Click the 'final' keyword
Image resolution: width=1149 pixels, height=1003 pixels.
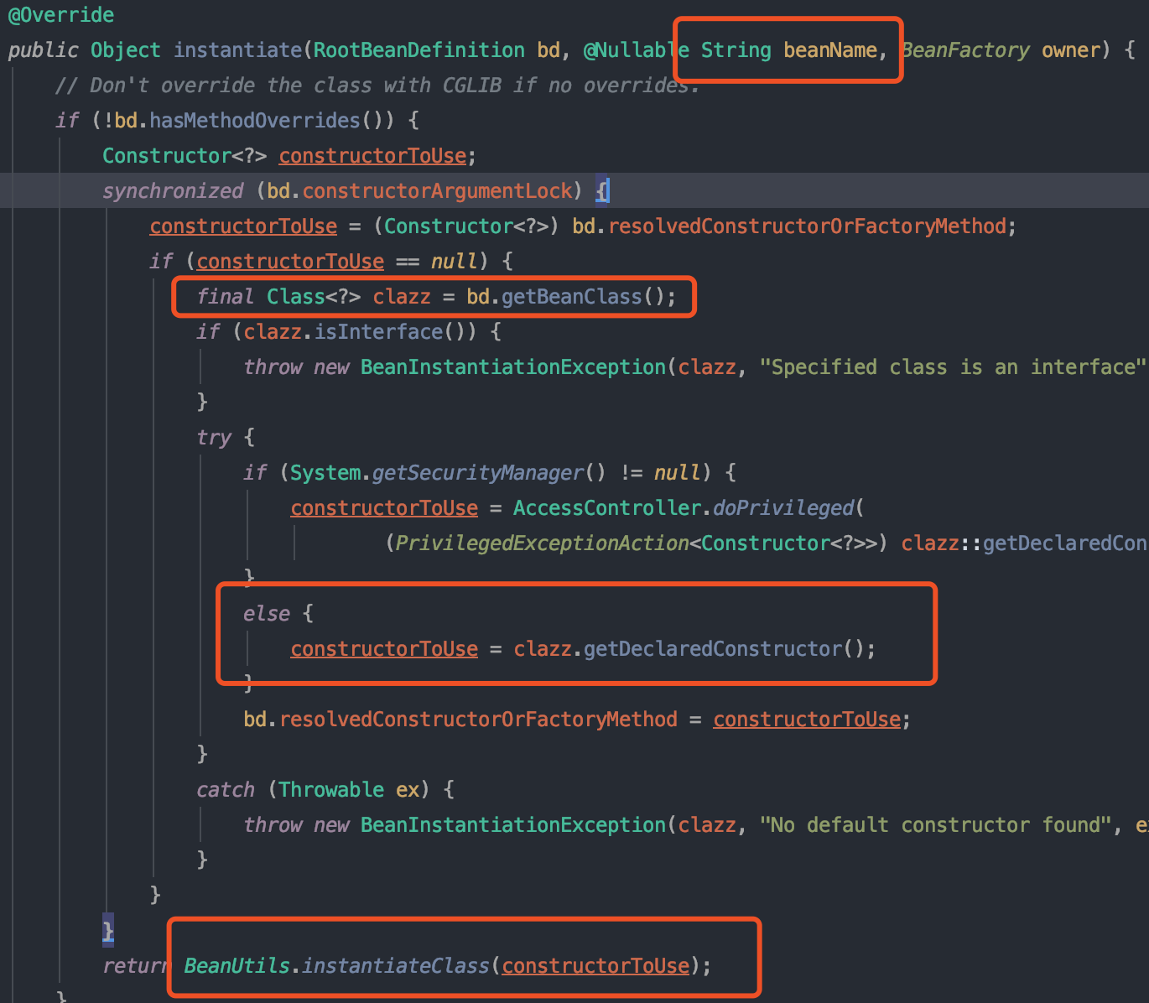[225, 297]
